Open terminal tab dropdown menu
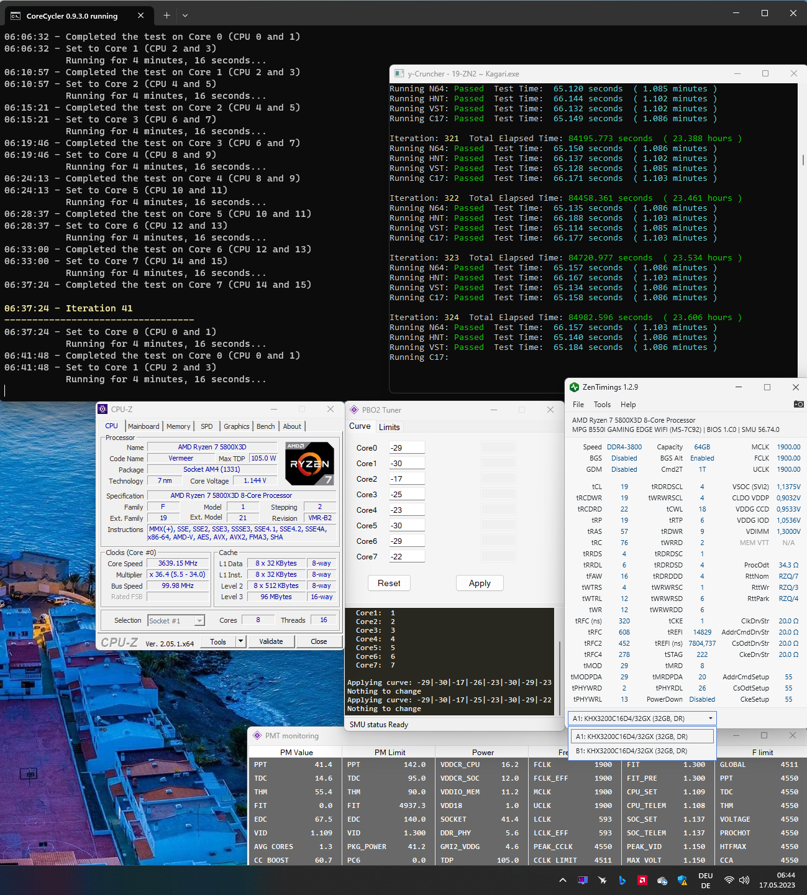This screenshot has width=807, height=895. tap(185, 16)
